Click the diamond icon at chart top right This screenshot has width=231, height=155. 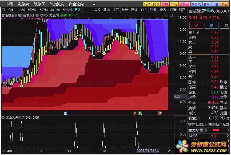point(166,15)
